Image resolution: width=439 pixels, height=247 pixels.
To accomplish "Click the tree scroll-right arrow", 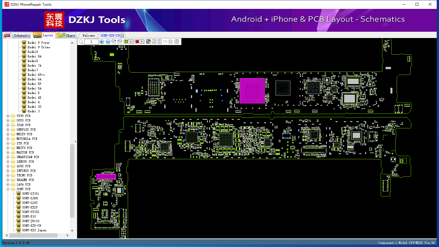I will click(67, 235).
